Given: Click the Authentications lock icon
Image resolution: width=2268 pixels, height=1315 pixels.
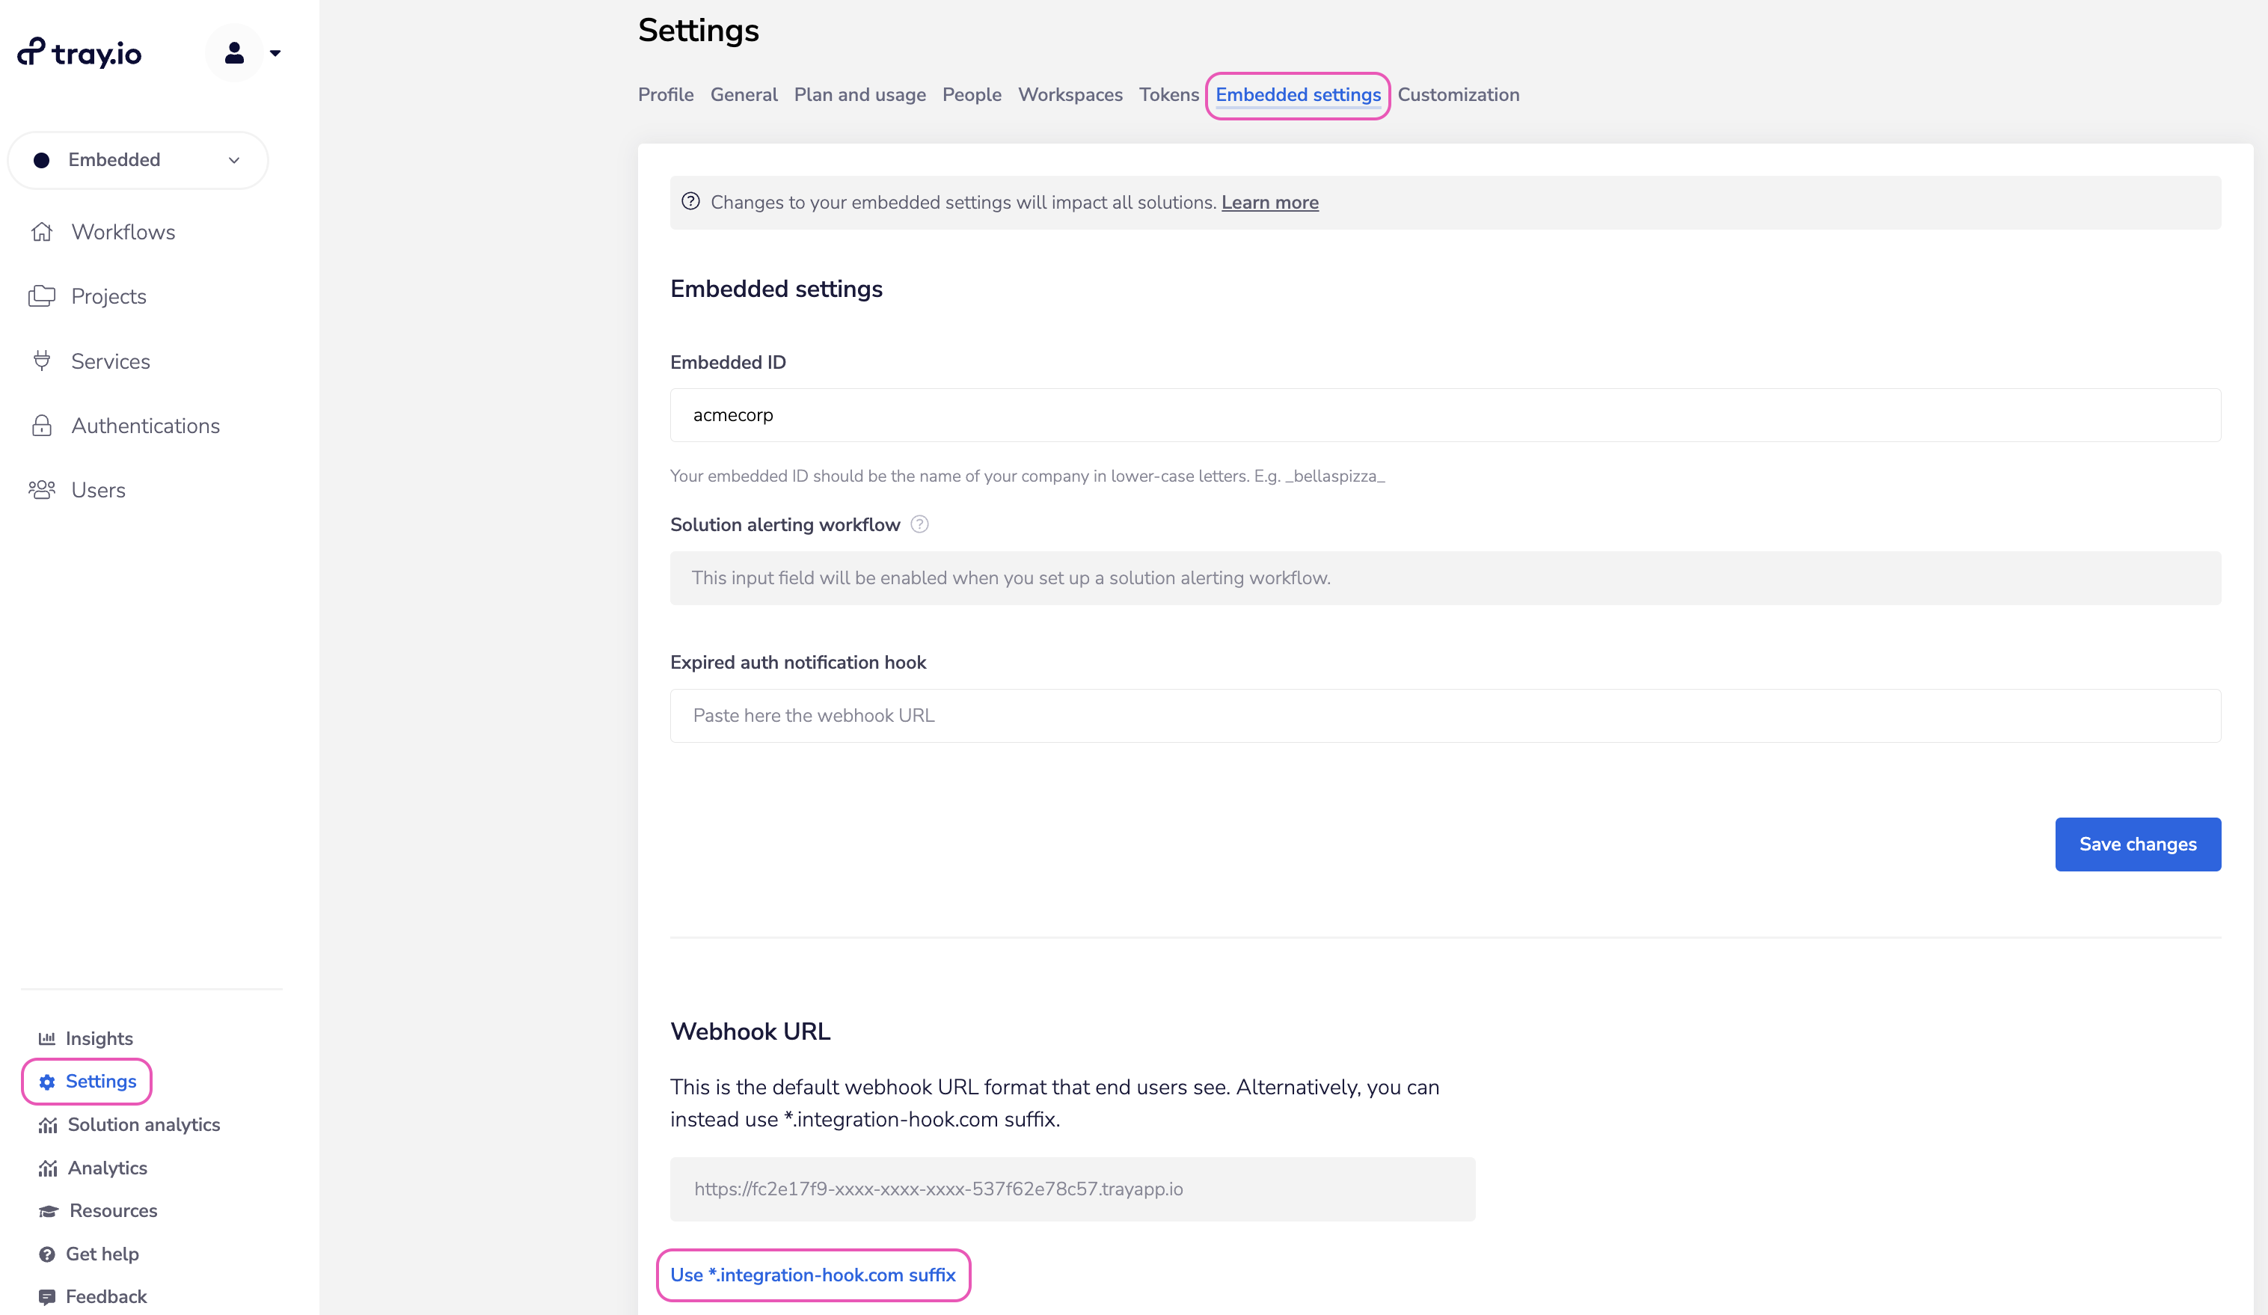Looking at the screenshot, I should pos(41,426).
